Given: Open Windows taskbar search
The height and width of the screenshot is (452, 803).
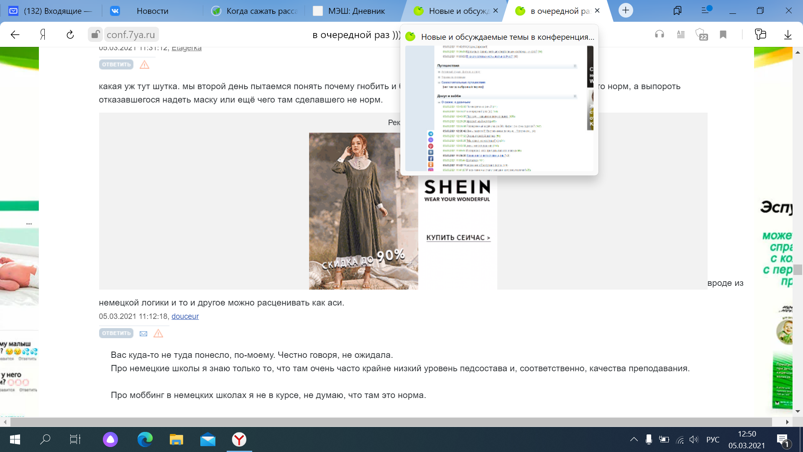Looking at the screenshot, I should point(45,439).
